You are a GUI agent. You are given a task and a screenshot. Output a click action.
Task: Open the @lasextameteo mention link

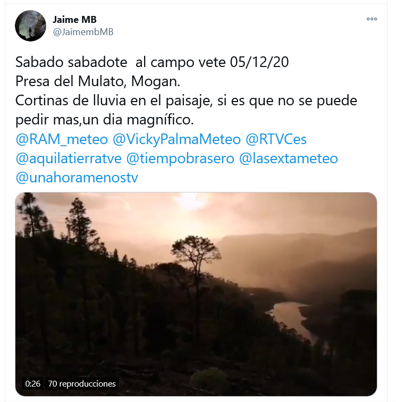coord(288,158)
